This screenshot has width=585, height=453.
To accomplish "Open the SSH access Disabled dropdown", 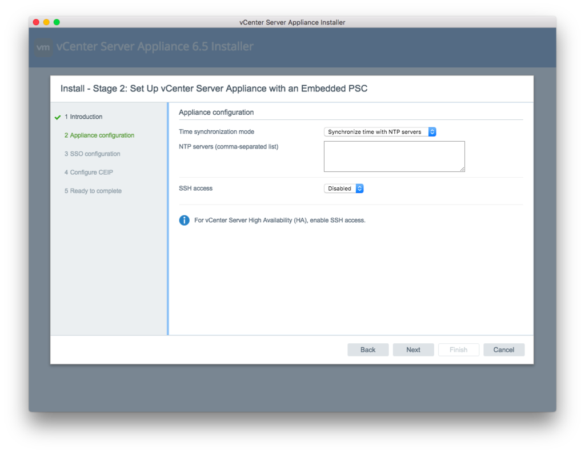I will pos(343,189).
